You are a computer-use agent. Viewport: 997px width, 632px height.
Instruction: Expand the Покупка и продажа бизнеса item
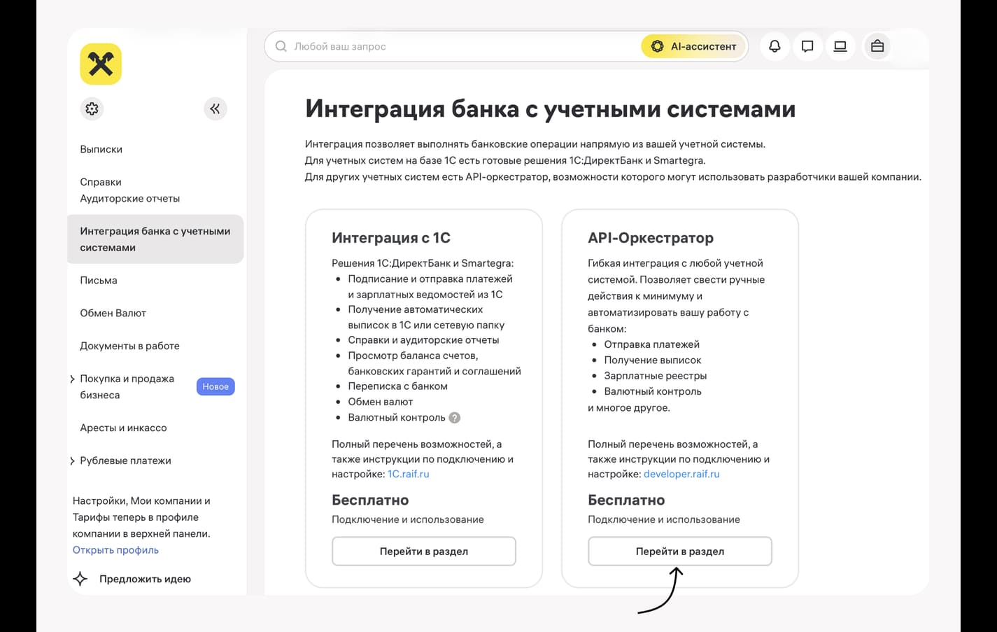pos(73,379)
